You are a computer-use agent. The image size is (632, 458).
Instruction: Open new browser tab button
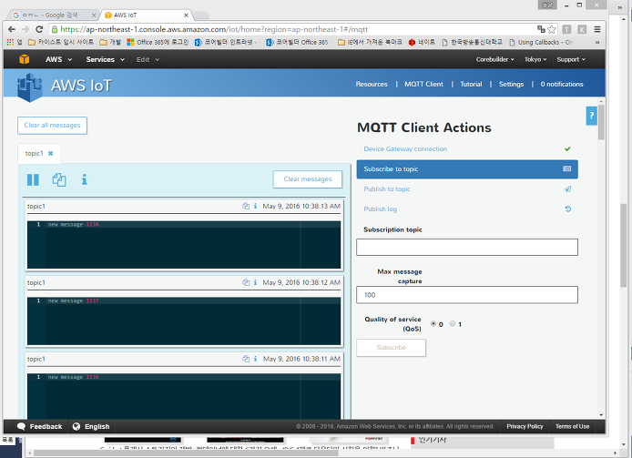(201, 15)
